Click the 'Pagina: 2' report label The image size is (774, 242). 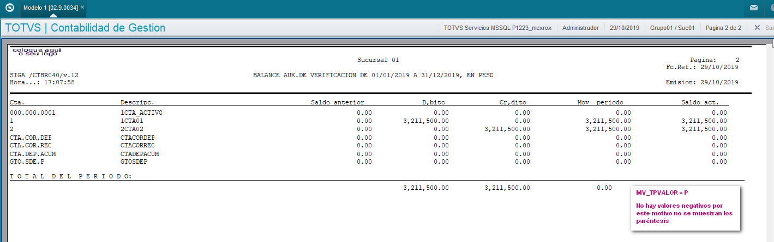point(715,60)
